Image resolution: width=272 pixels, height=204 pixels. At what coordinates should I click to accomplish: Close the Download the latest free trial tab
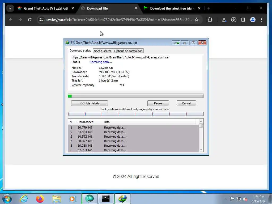tap(199, 8)
